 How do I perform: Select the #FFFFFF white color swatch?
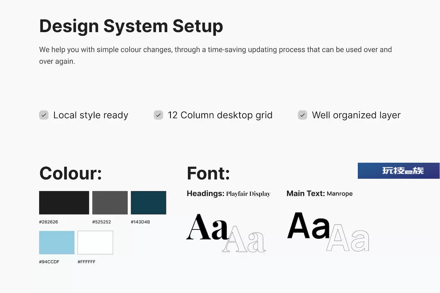pyautogui.click(x=95, y=242)
